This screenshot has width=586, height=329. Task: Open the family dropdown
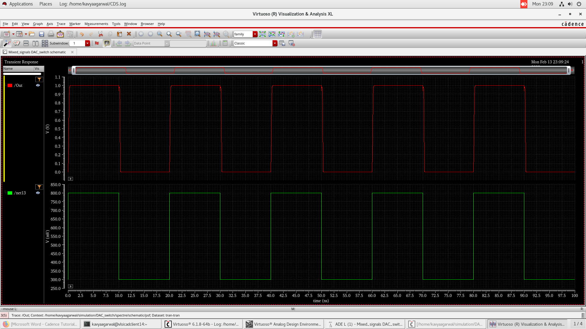(255, 34)
